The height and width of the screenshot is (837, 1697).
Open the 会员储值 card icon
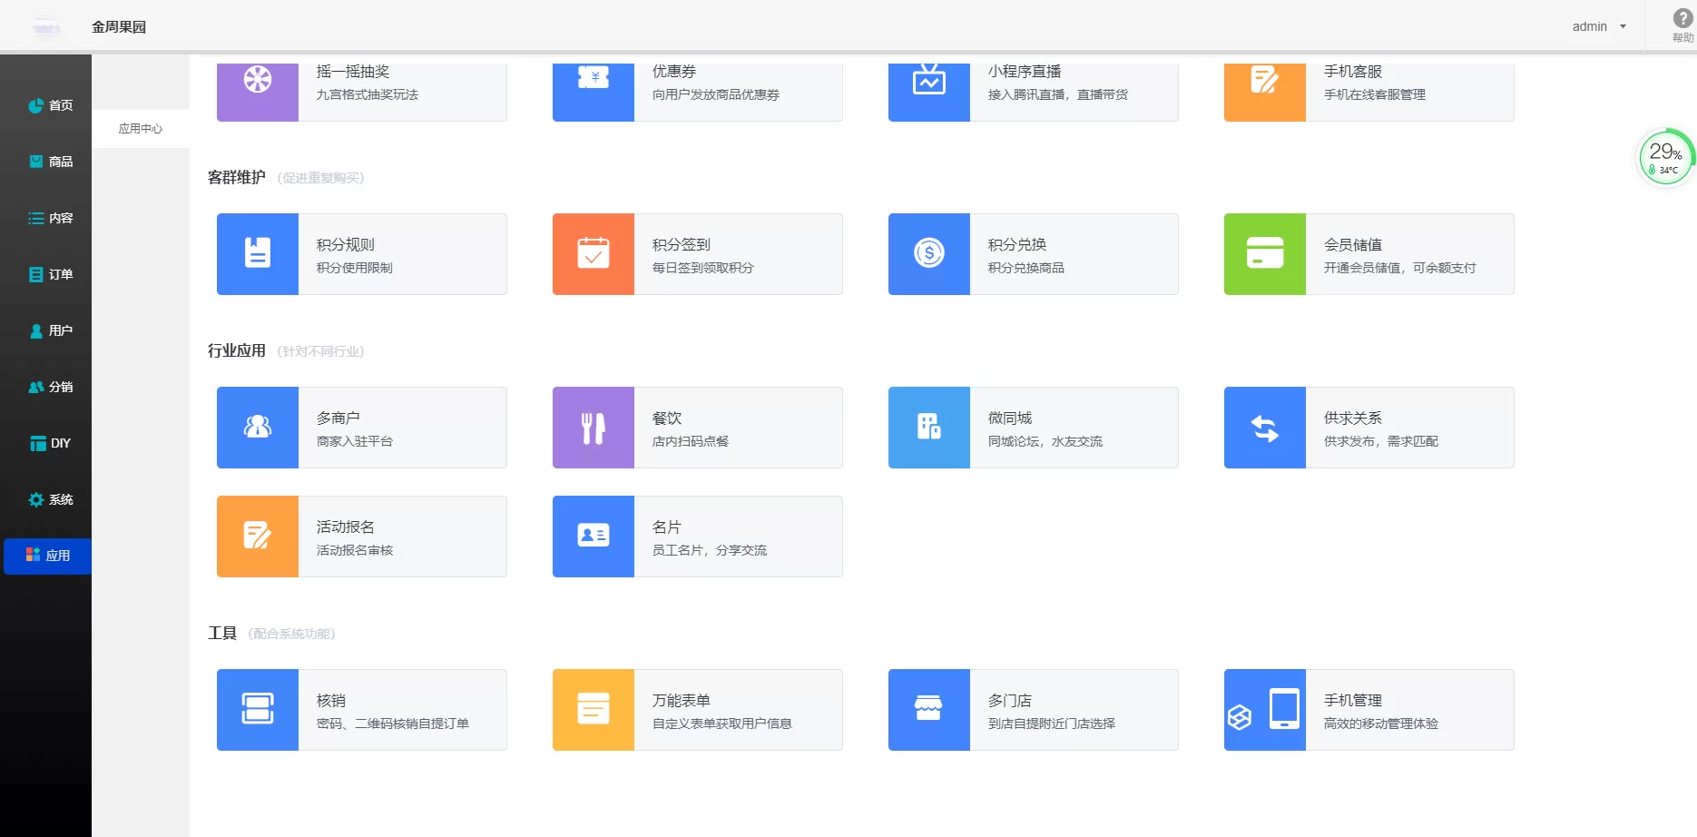click(1265, 254)
